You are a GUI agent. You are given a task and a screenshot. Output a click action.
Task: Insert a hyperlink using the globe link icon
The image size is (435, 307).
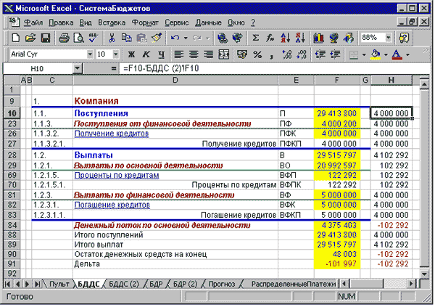[x=223, y=38]
